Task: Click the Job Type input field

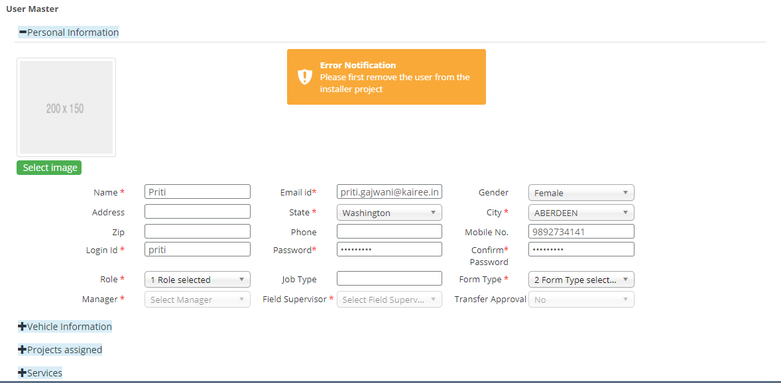Action: 389,279
